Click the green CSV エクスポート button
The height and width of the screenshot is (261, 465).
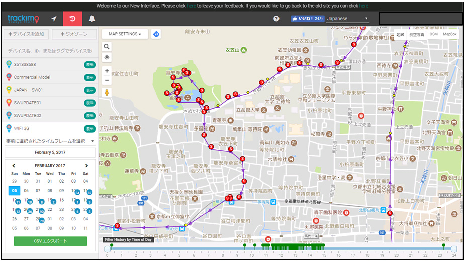coord(50,241)
